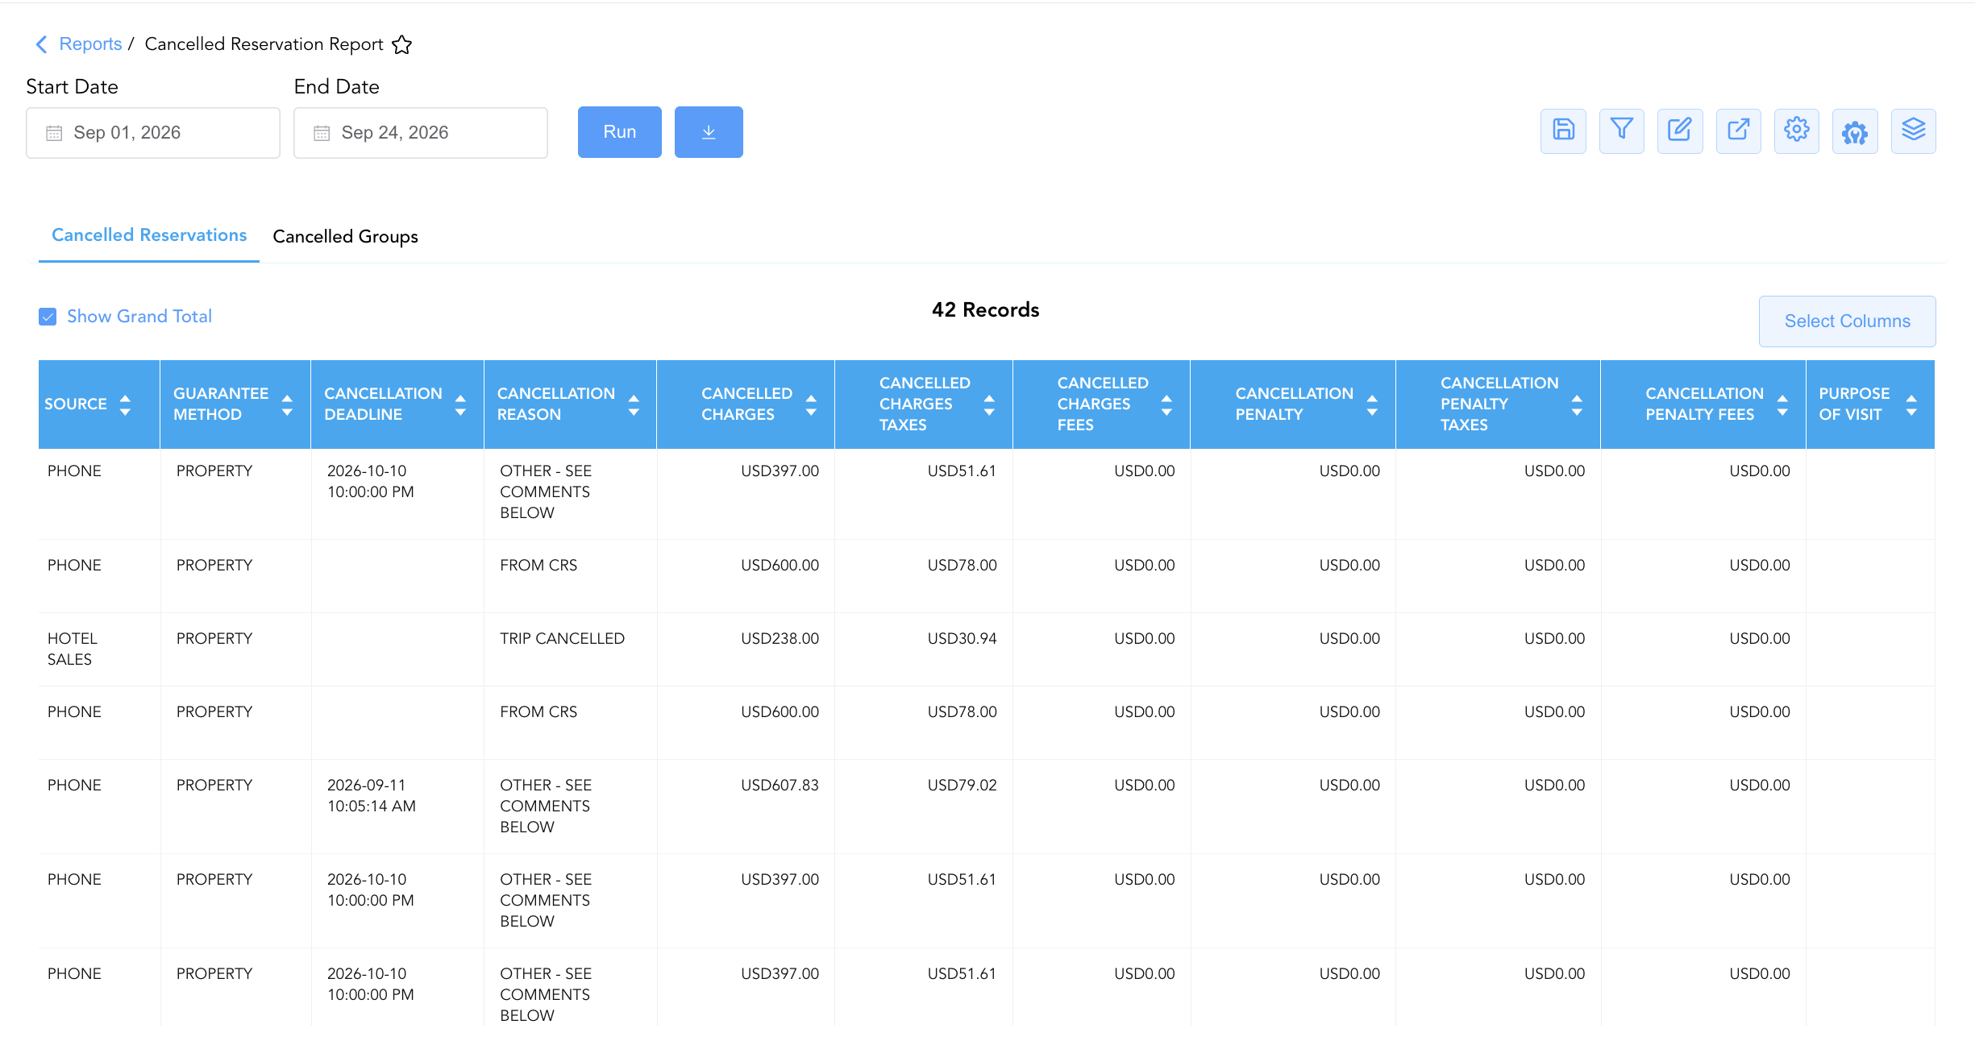Click the edit pencil icon
Image resolution: width=1975 pixels, height=1041 pixels.
click(x=1680, y=131)
